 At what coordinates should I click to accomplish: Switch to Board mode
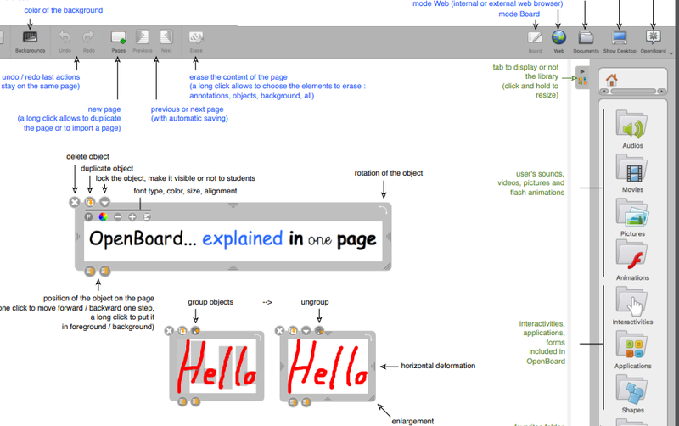(535, 42)
